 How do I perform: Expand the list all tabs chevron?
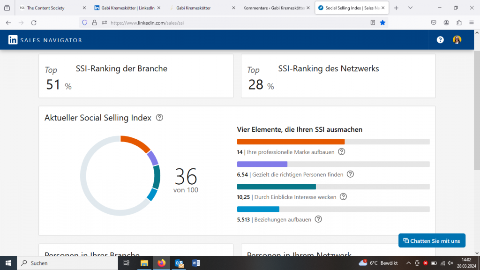pyautogui.click(x=410, y=8)
